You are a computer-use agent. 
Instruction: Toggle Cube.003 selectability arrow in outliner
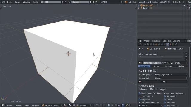(x=187, y=5)
